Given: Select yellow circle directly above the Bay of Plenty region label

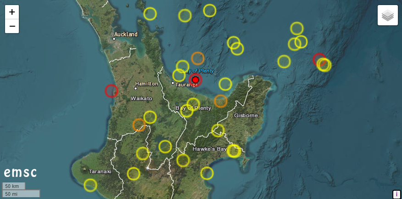Looking at the screenshot, I should pos(193,104).
